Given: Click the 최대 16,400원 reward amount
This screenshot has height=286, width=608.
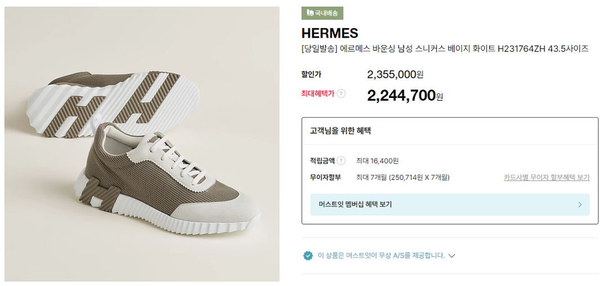Looking at the screenshot, I should pos(377,161).
